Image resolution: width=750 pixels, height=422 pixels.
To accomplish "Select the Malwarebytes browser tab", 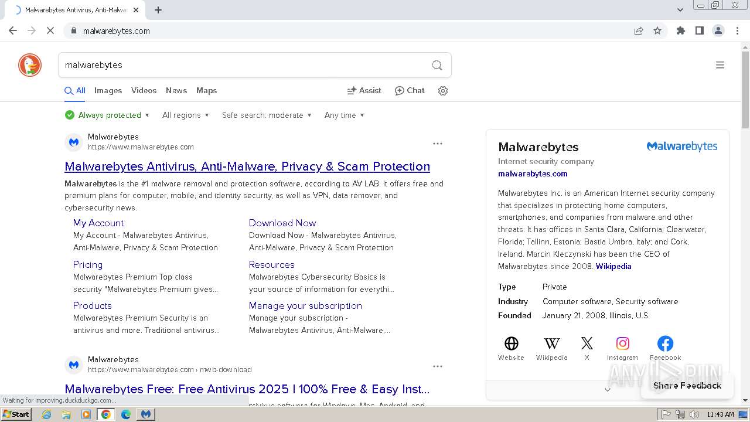I will pos(76,10).
